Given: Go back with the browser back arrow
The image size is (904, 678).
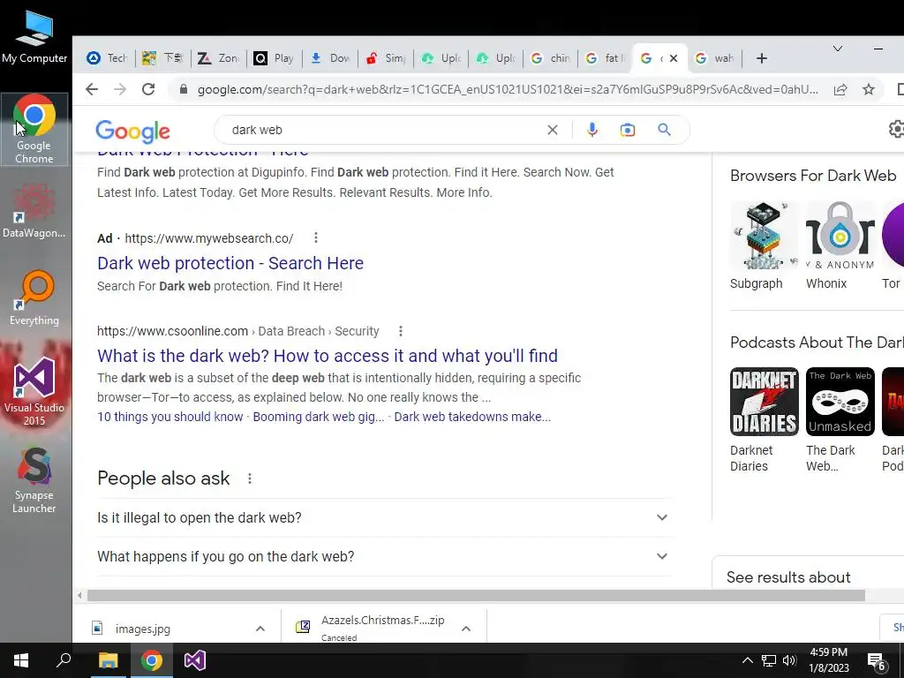Looking at the screenshot, I should coord(92,89).
